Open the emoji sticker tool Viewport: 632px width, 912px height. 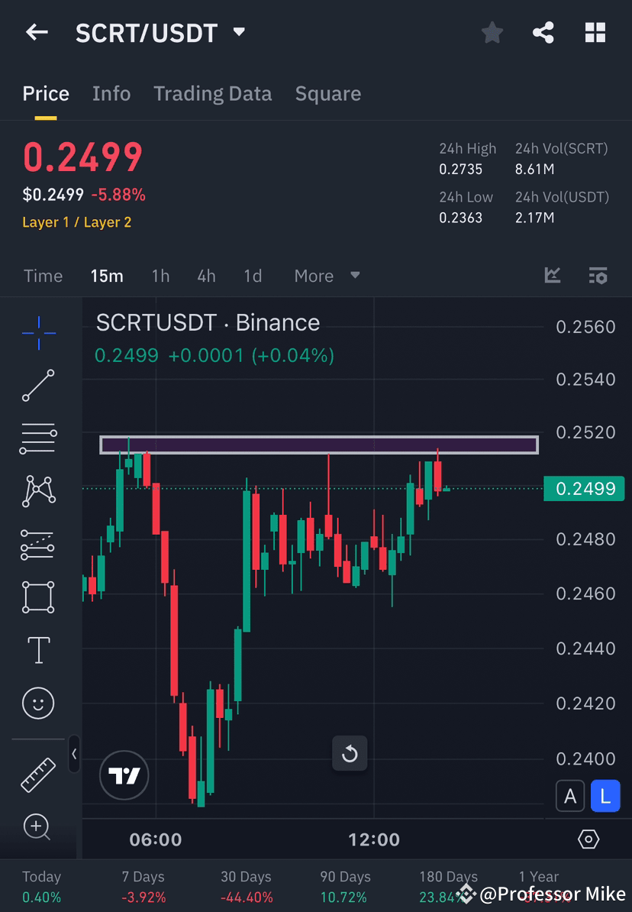tap(38, 703)
